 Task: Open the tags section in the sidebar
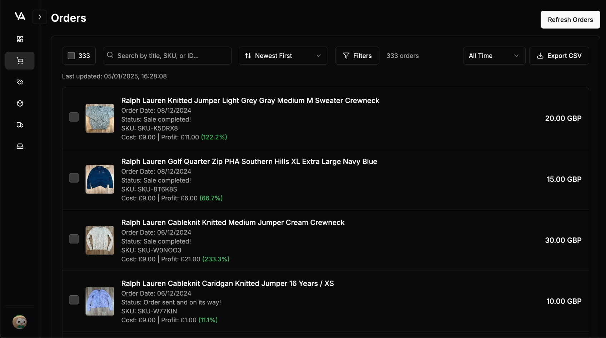[x=20, y=82]
